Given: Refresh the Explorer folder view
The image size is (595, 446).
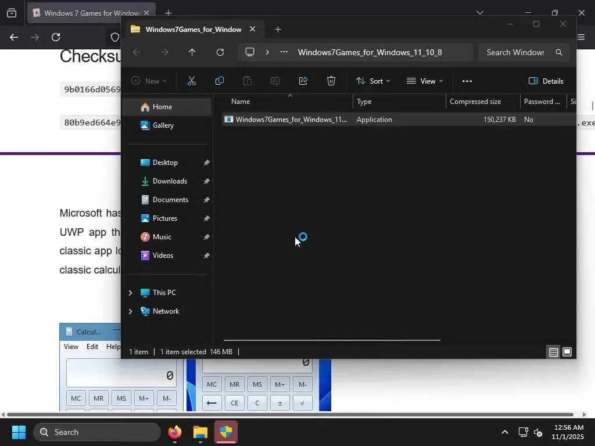Looking at the screenshot, I should [x=220, y=52].
